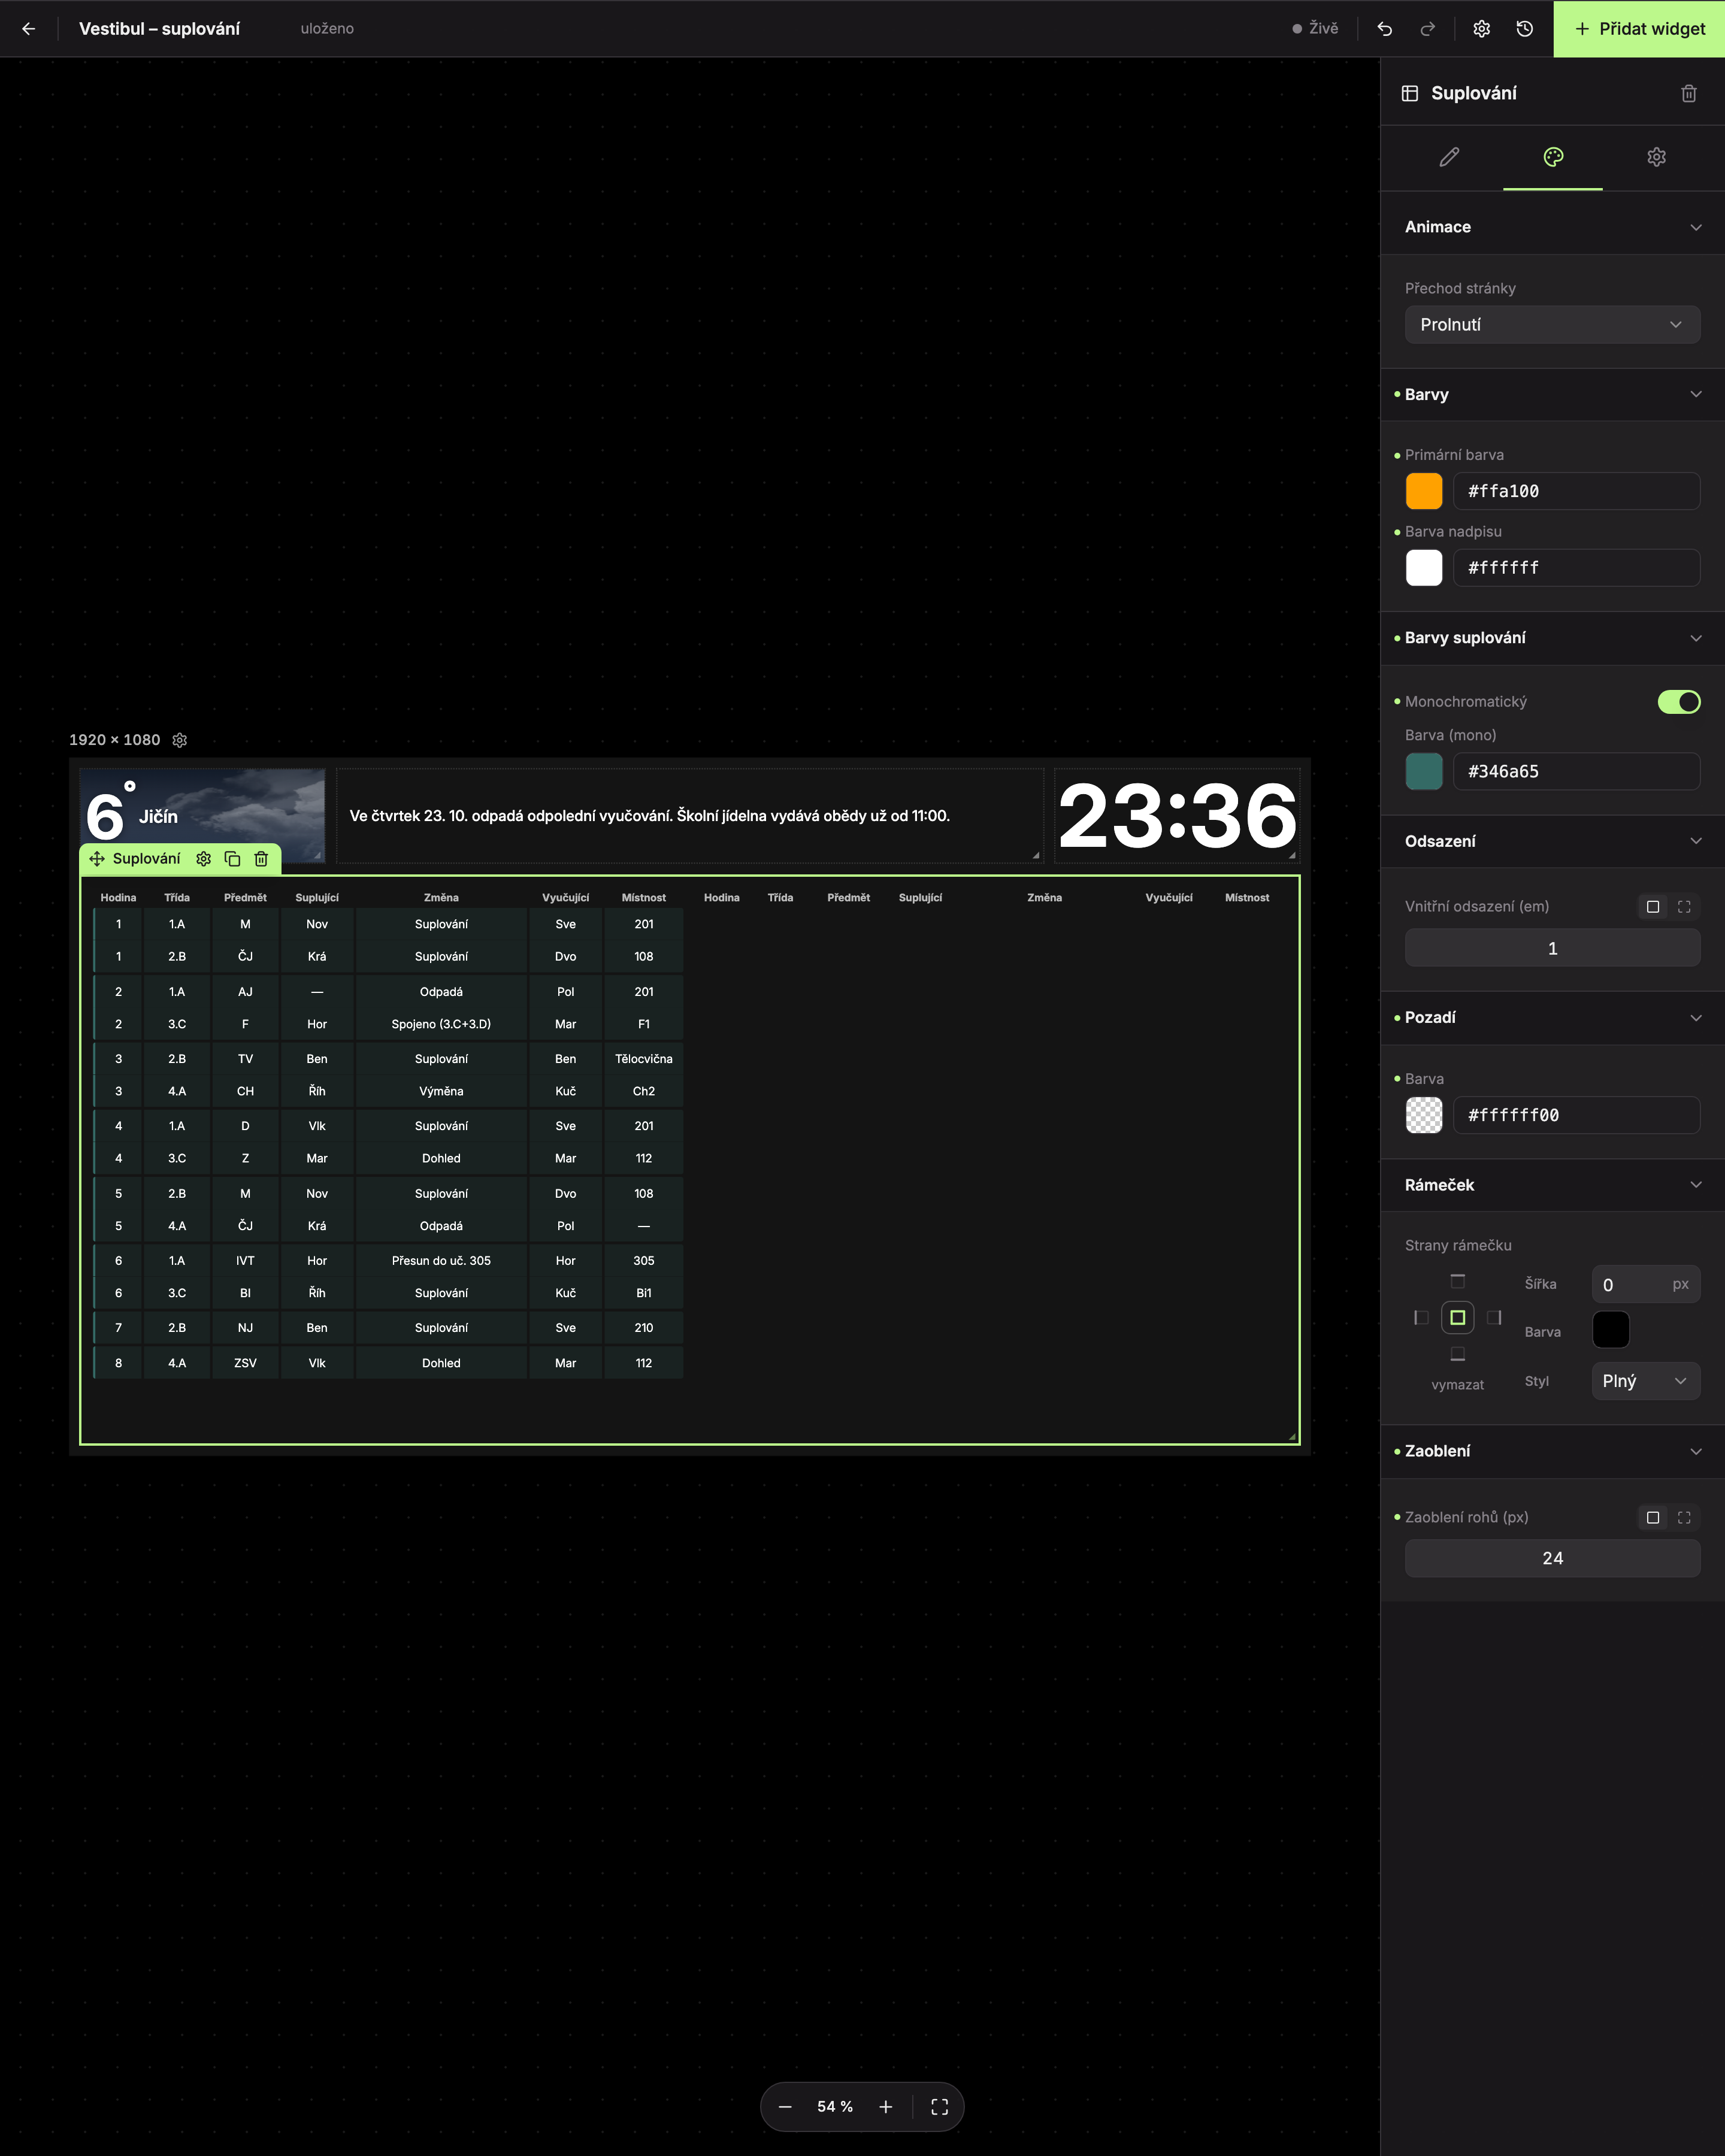Set uniform corner radius mode
The width and height of the screenshot is (1725, 2156).
(1652, 1518)
